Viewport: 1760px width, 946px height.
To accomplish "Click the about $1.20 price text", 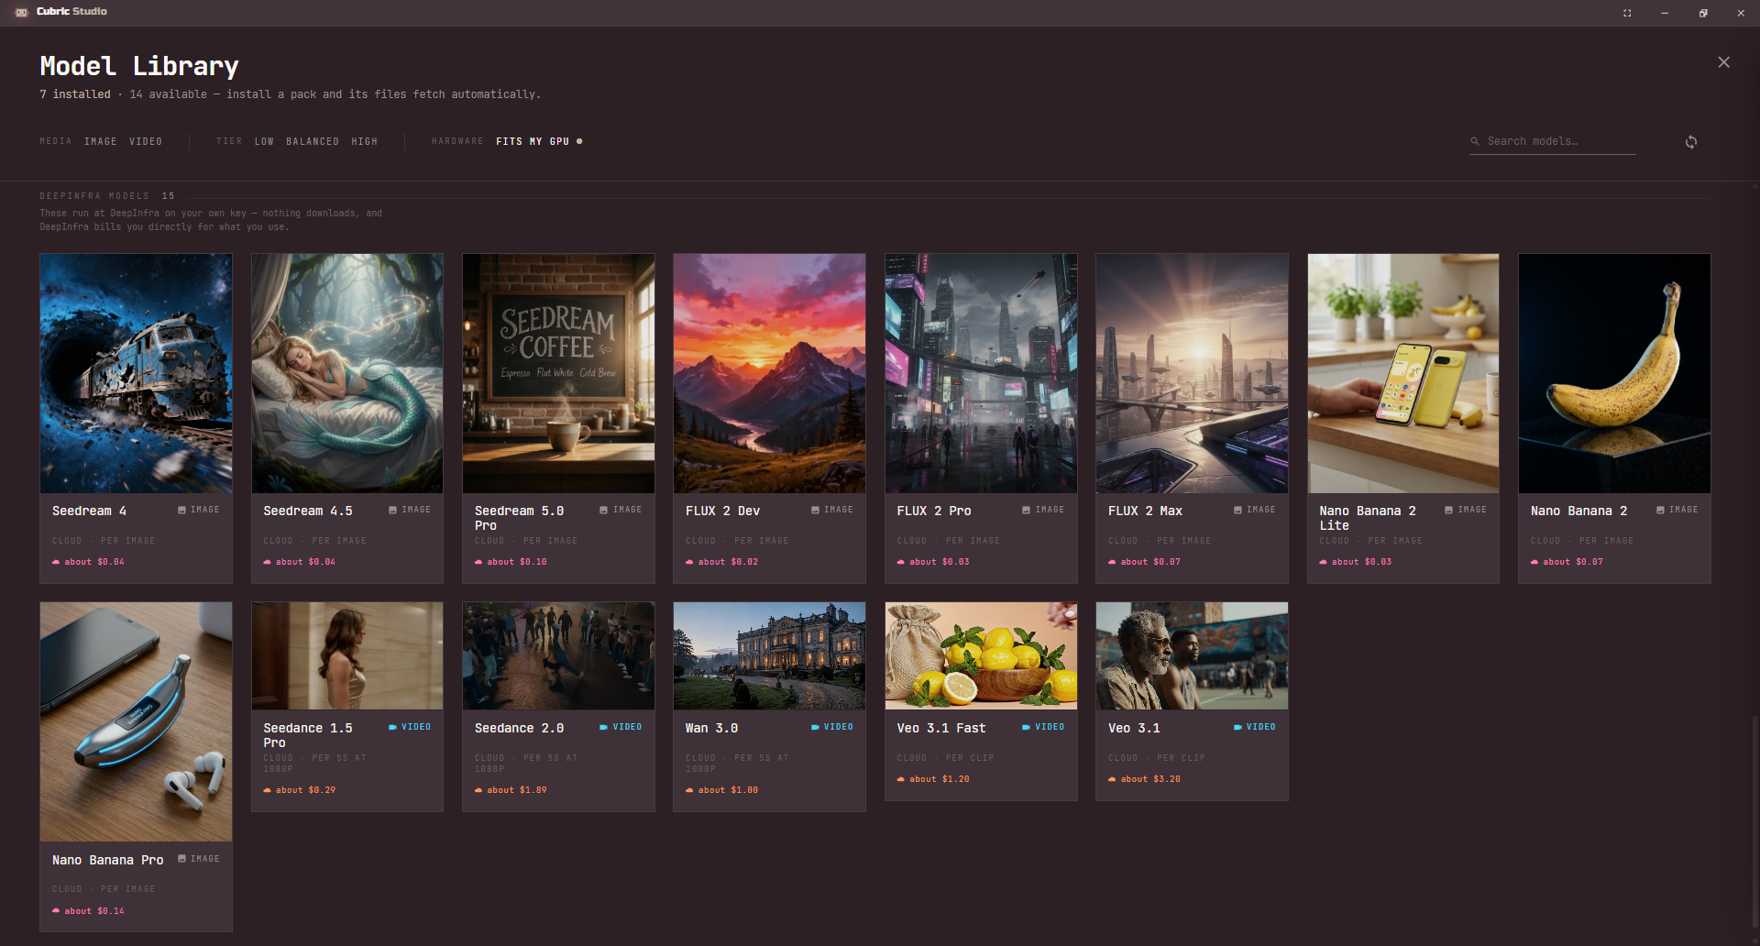I will click(x=940, y=779).
